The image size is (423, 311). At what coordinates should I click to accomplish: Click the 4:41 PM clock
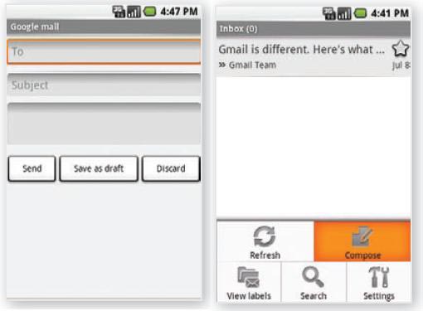[390, 13]
